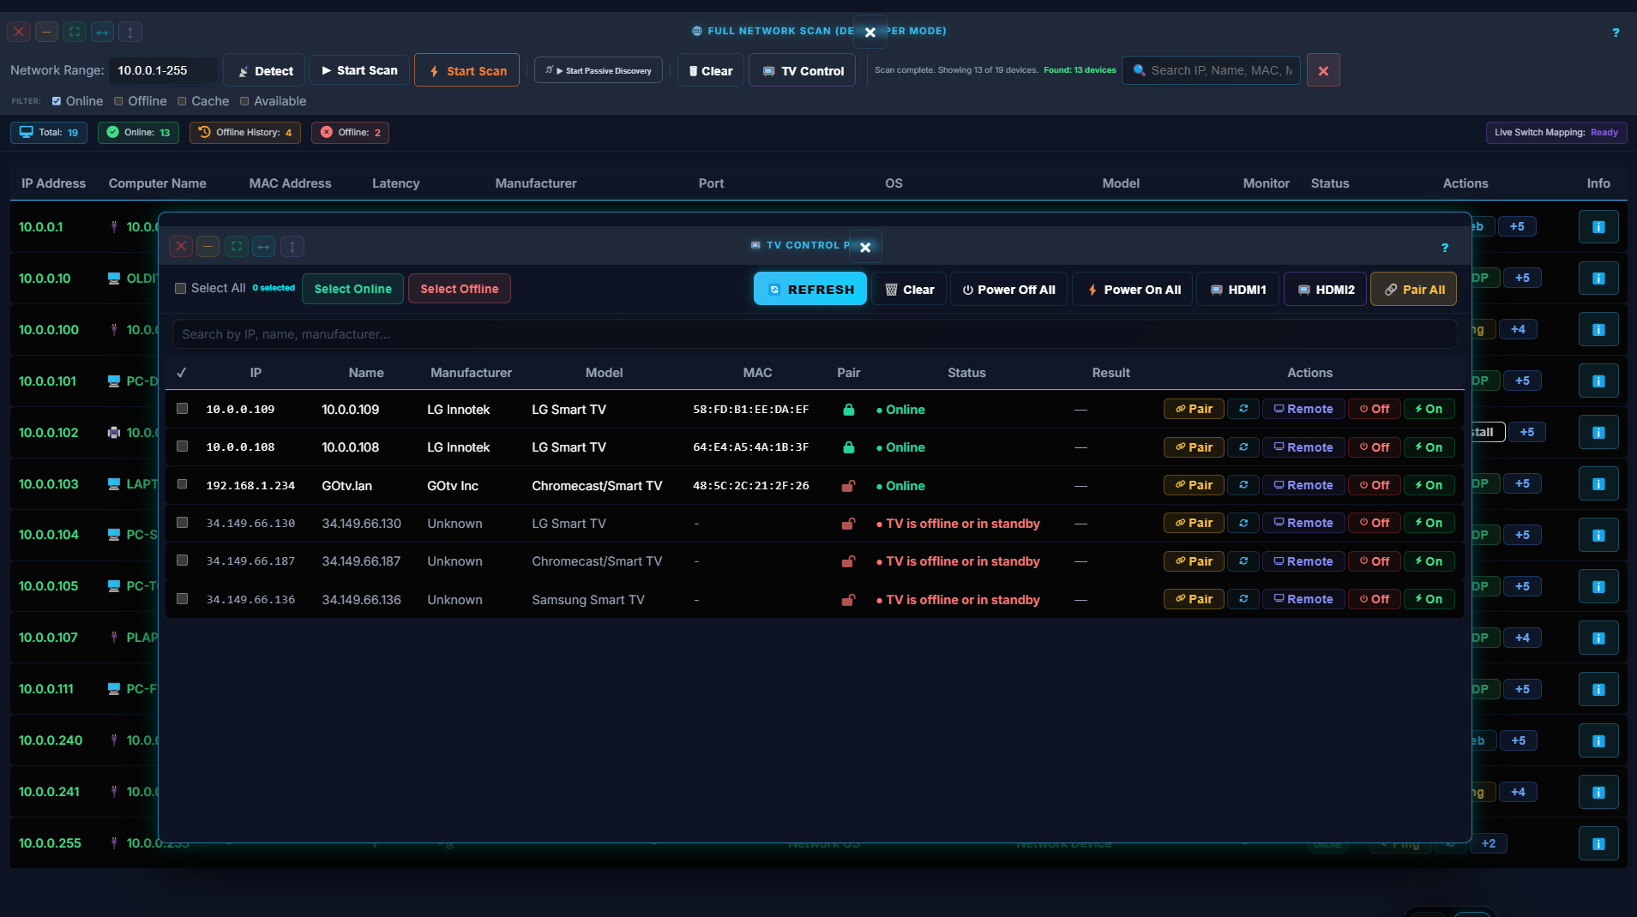Expand +5 more actions for 10.0.0.111
Viewport: 1637px width, 917px height.
[1522, 689]
